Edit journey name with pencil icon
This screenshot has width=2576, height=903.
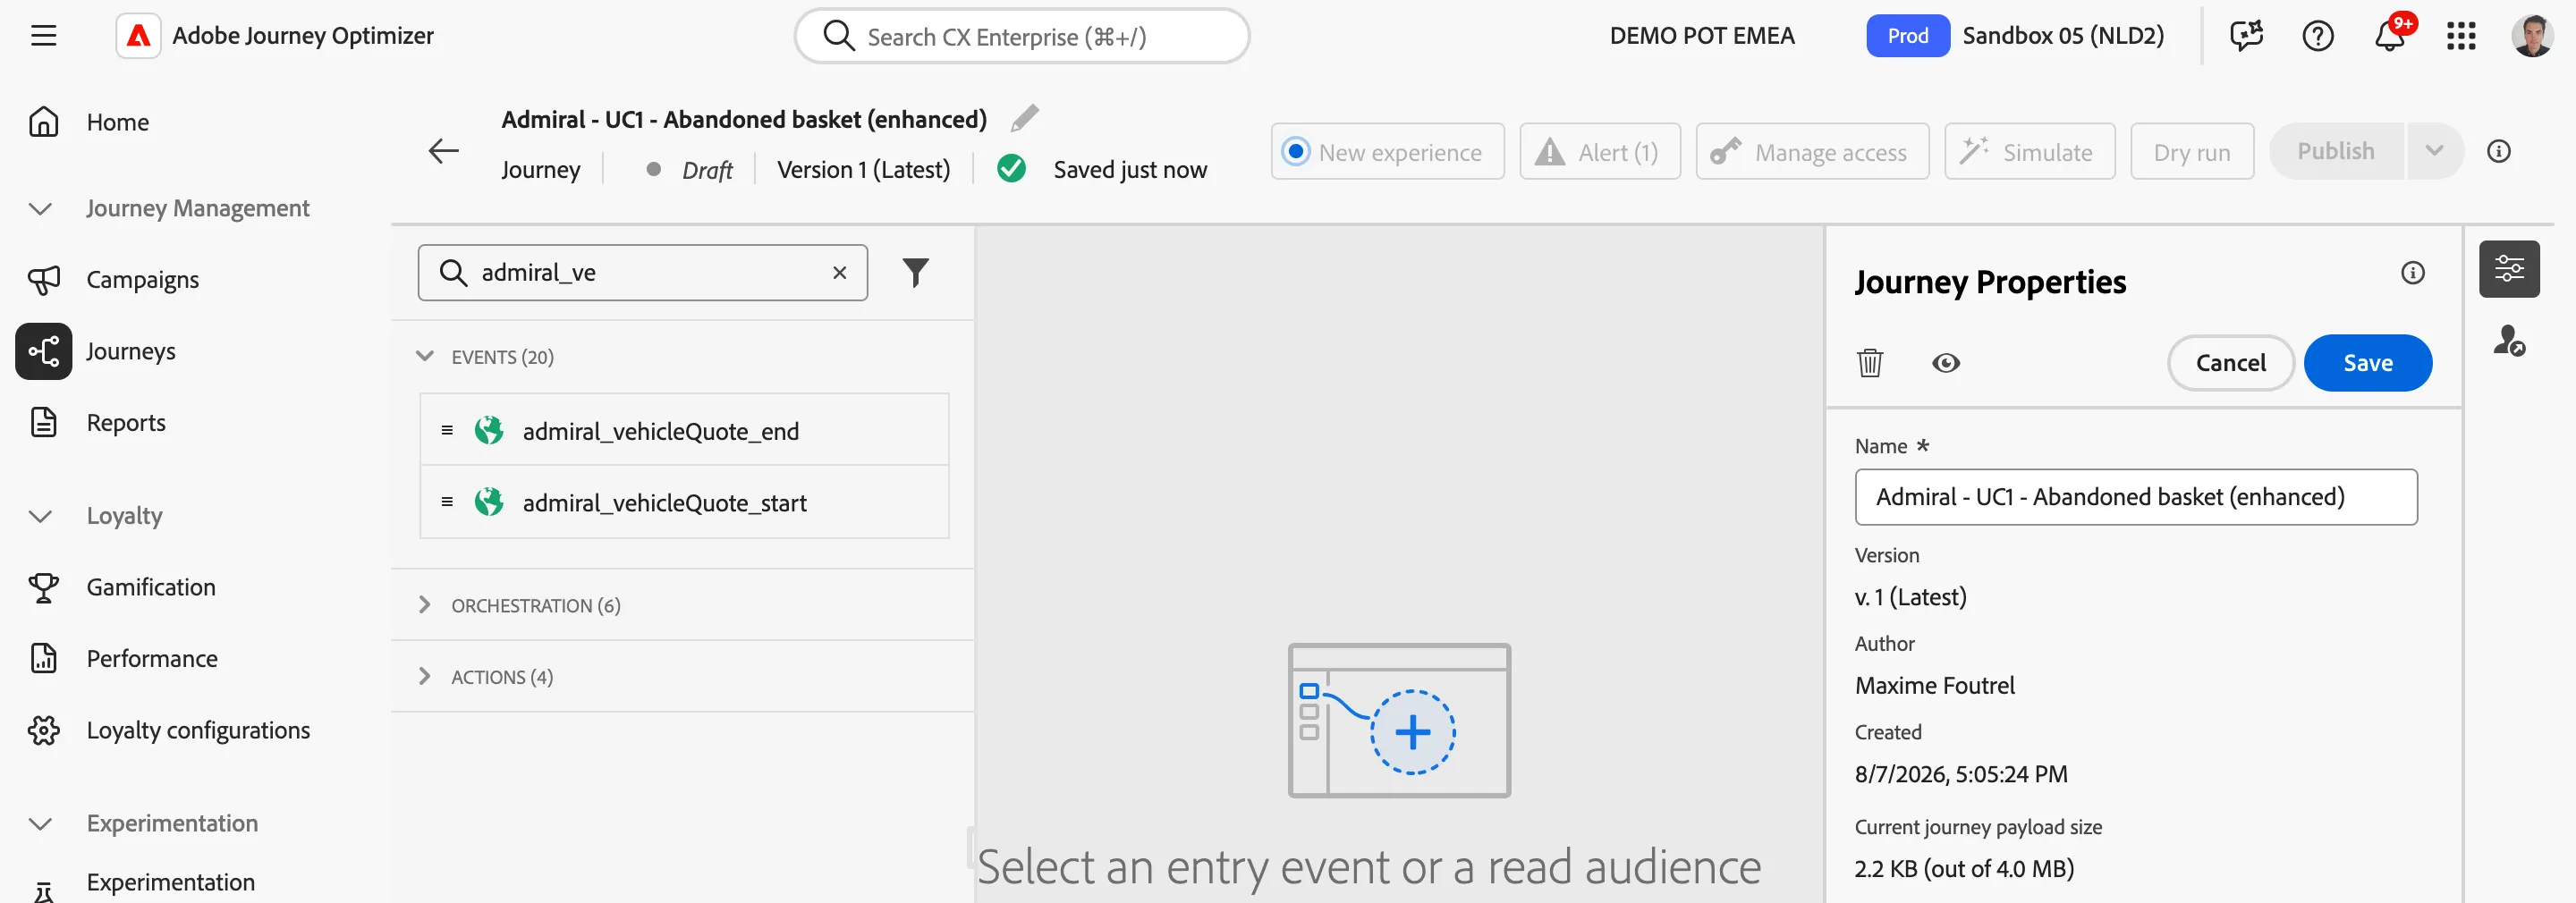pyautogui.click(x=1024, y=118)
